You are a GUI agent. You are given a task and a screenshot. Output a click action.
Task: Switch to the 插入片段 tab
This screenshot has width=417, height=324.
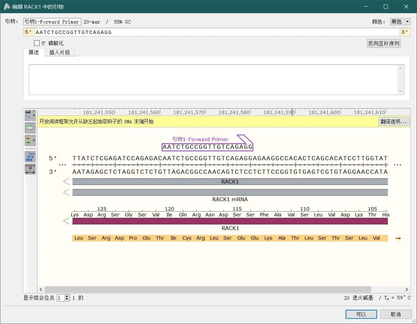coord(60,52)
